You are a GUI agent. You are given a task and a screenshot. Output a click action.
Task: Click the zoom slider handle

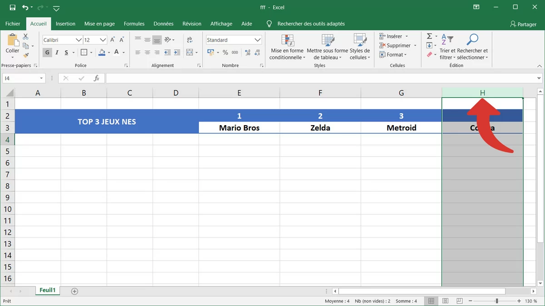click(x=497, y=301)
